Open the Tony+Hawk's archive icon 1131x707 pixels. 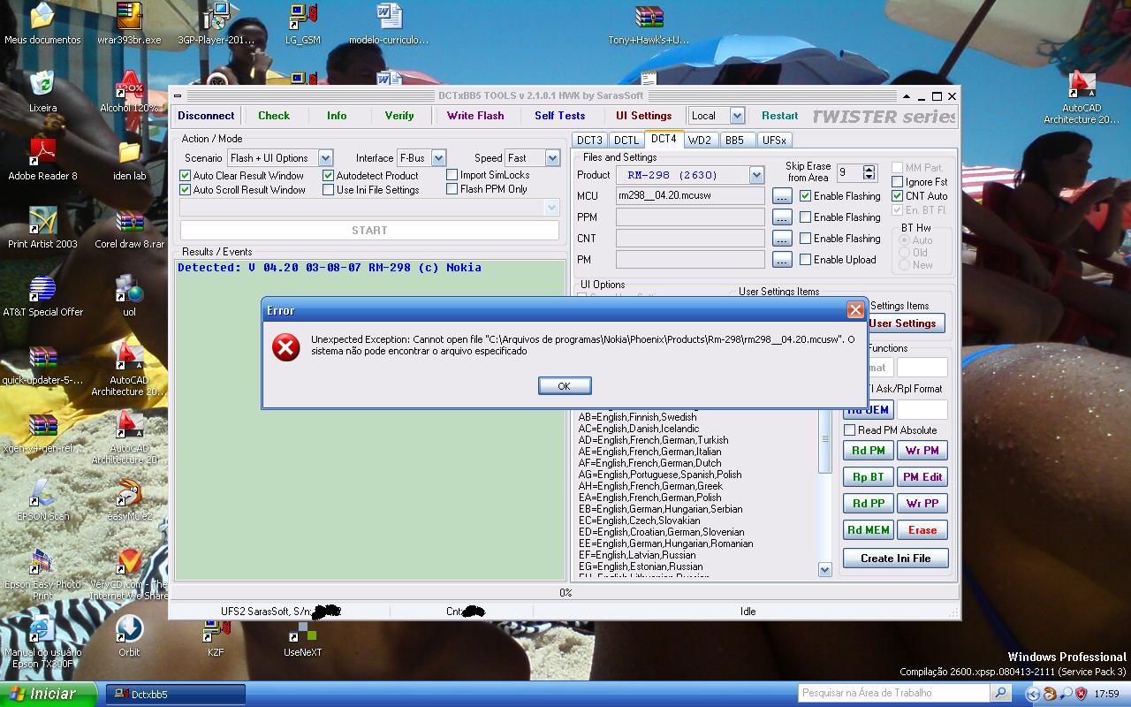tap(649, 23)
